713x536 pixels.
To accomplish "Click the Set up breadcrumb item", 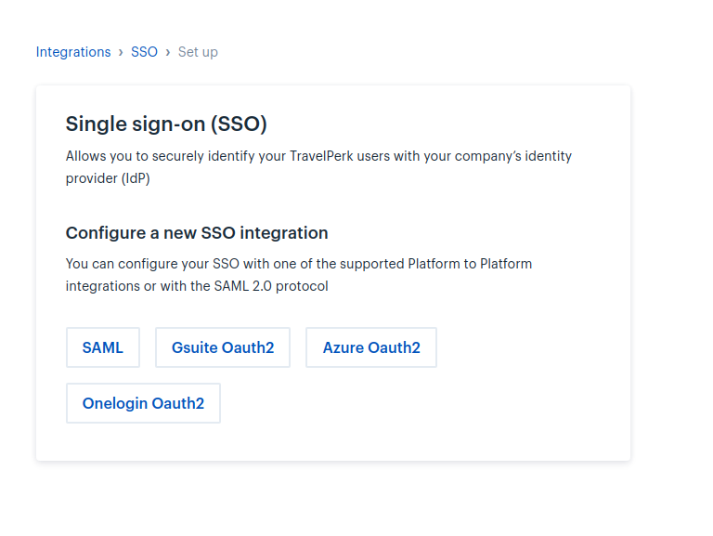I will 198,52.
